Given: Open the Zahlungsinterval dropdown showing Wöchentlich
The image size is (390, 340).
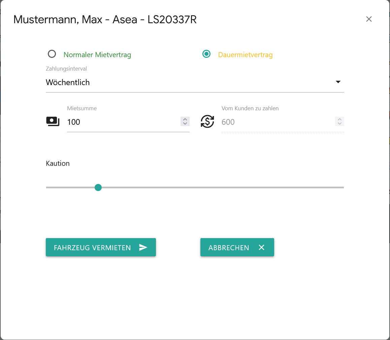Looking at the screenshot, I should click(195, 82).
